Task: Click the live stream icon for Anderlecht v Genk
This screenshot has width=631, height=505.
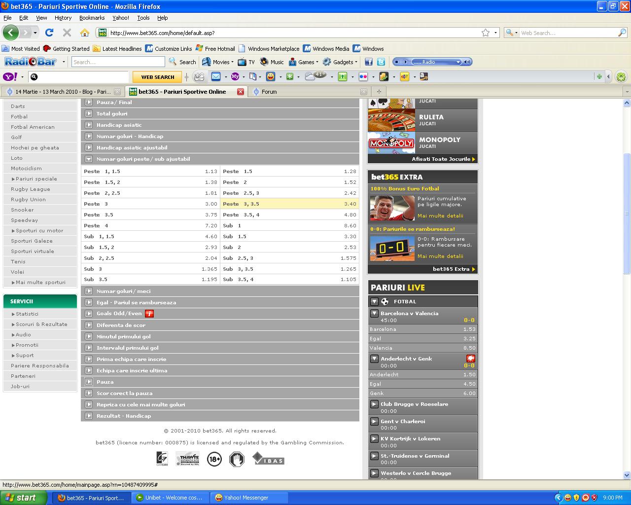Action: tap(471, 359)
